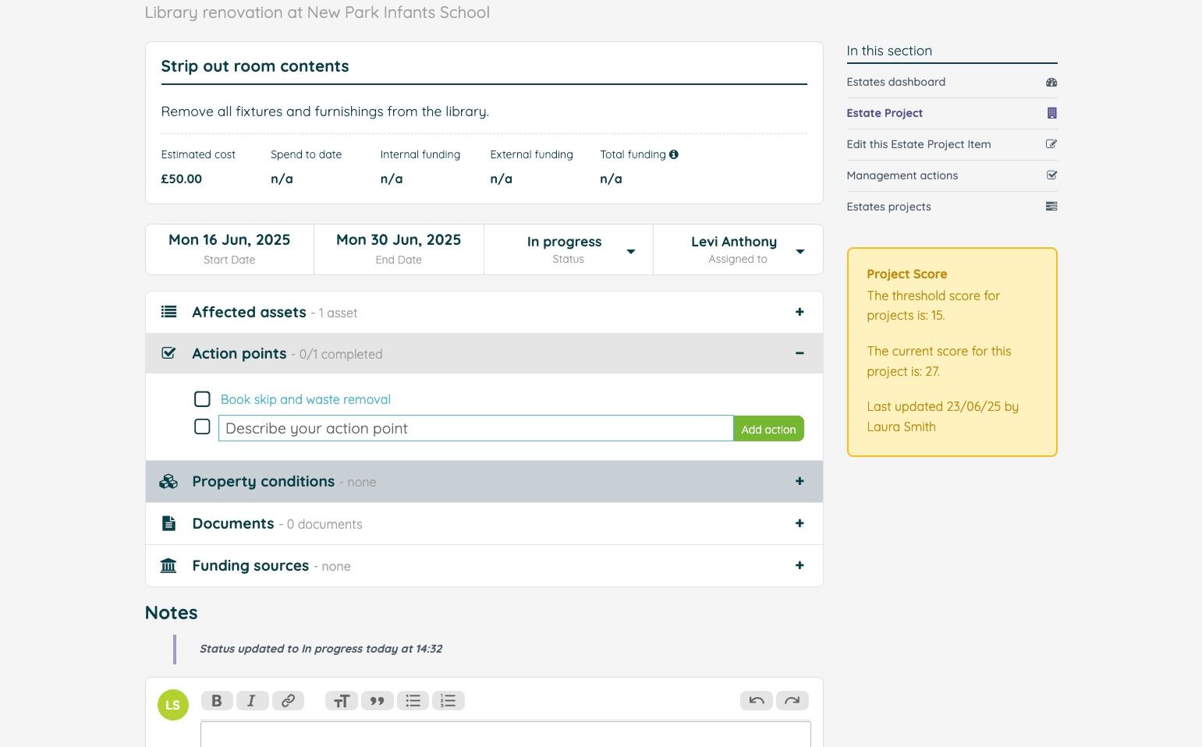Undo the last notes edit
The width and height of the screenshot is (1202, 747).
(x=756, y=701)
